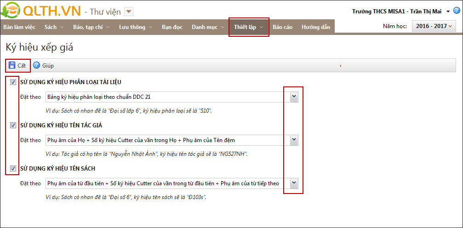
Task: Open the user account dropdown arrow
Action: [x=448, y=11]
